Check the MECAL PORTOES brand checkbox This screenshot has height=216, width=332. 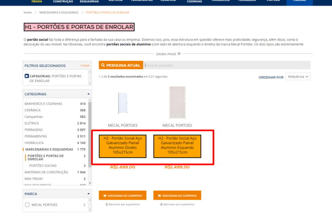click(27, 205)
